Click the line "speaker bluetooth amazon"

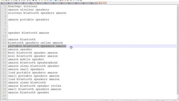click(29, 33)
